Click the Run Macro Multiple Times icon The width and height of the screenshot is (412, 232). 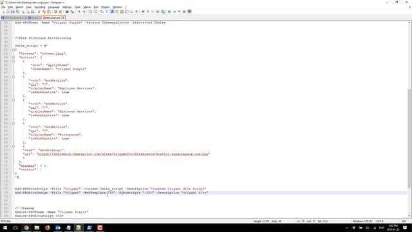click(x=158, y=12)
